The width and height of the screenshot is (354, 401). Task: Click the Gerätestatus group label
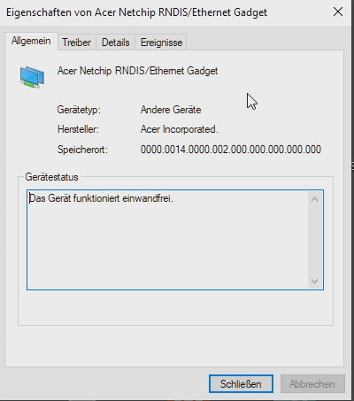tap(51, 177)
